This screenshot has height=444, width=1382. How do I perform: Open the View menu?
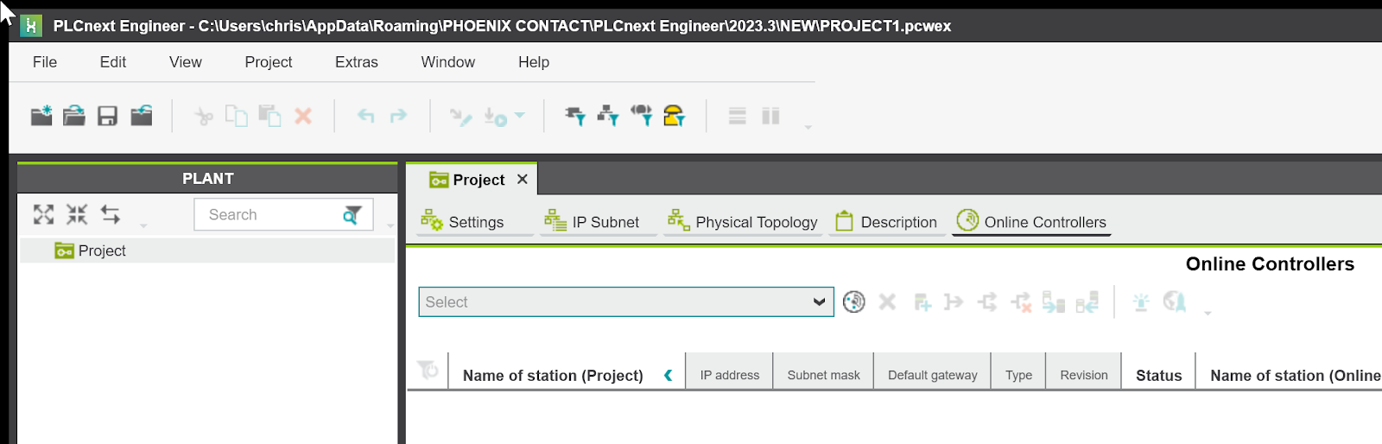point(186,62)
